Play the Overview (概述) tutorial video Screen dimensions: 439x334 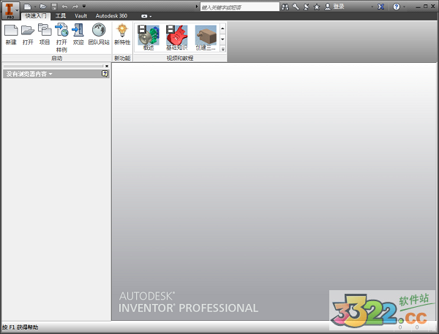click(148, 36)
